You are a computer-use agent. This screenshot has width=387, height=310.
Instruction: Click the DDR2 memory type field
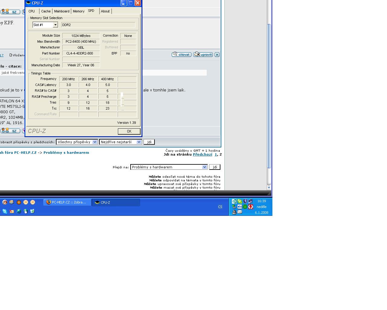98,25
